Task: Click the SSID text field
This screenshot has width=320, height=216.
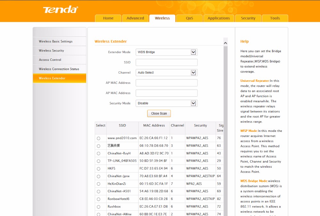Action: 166,62
